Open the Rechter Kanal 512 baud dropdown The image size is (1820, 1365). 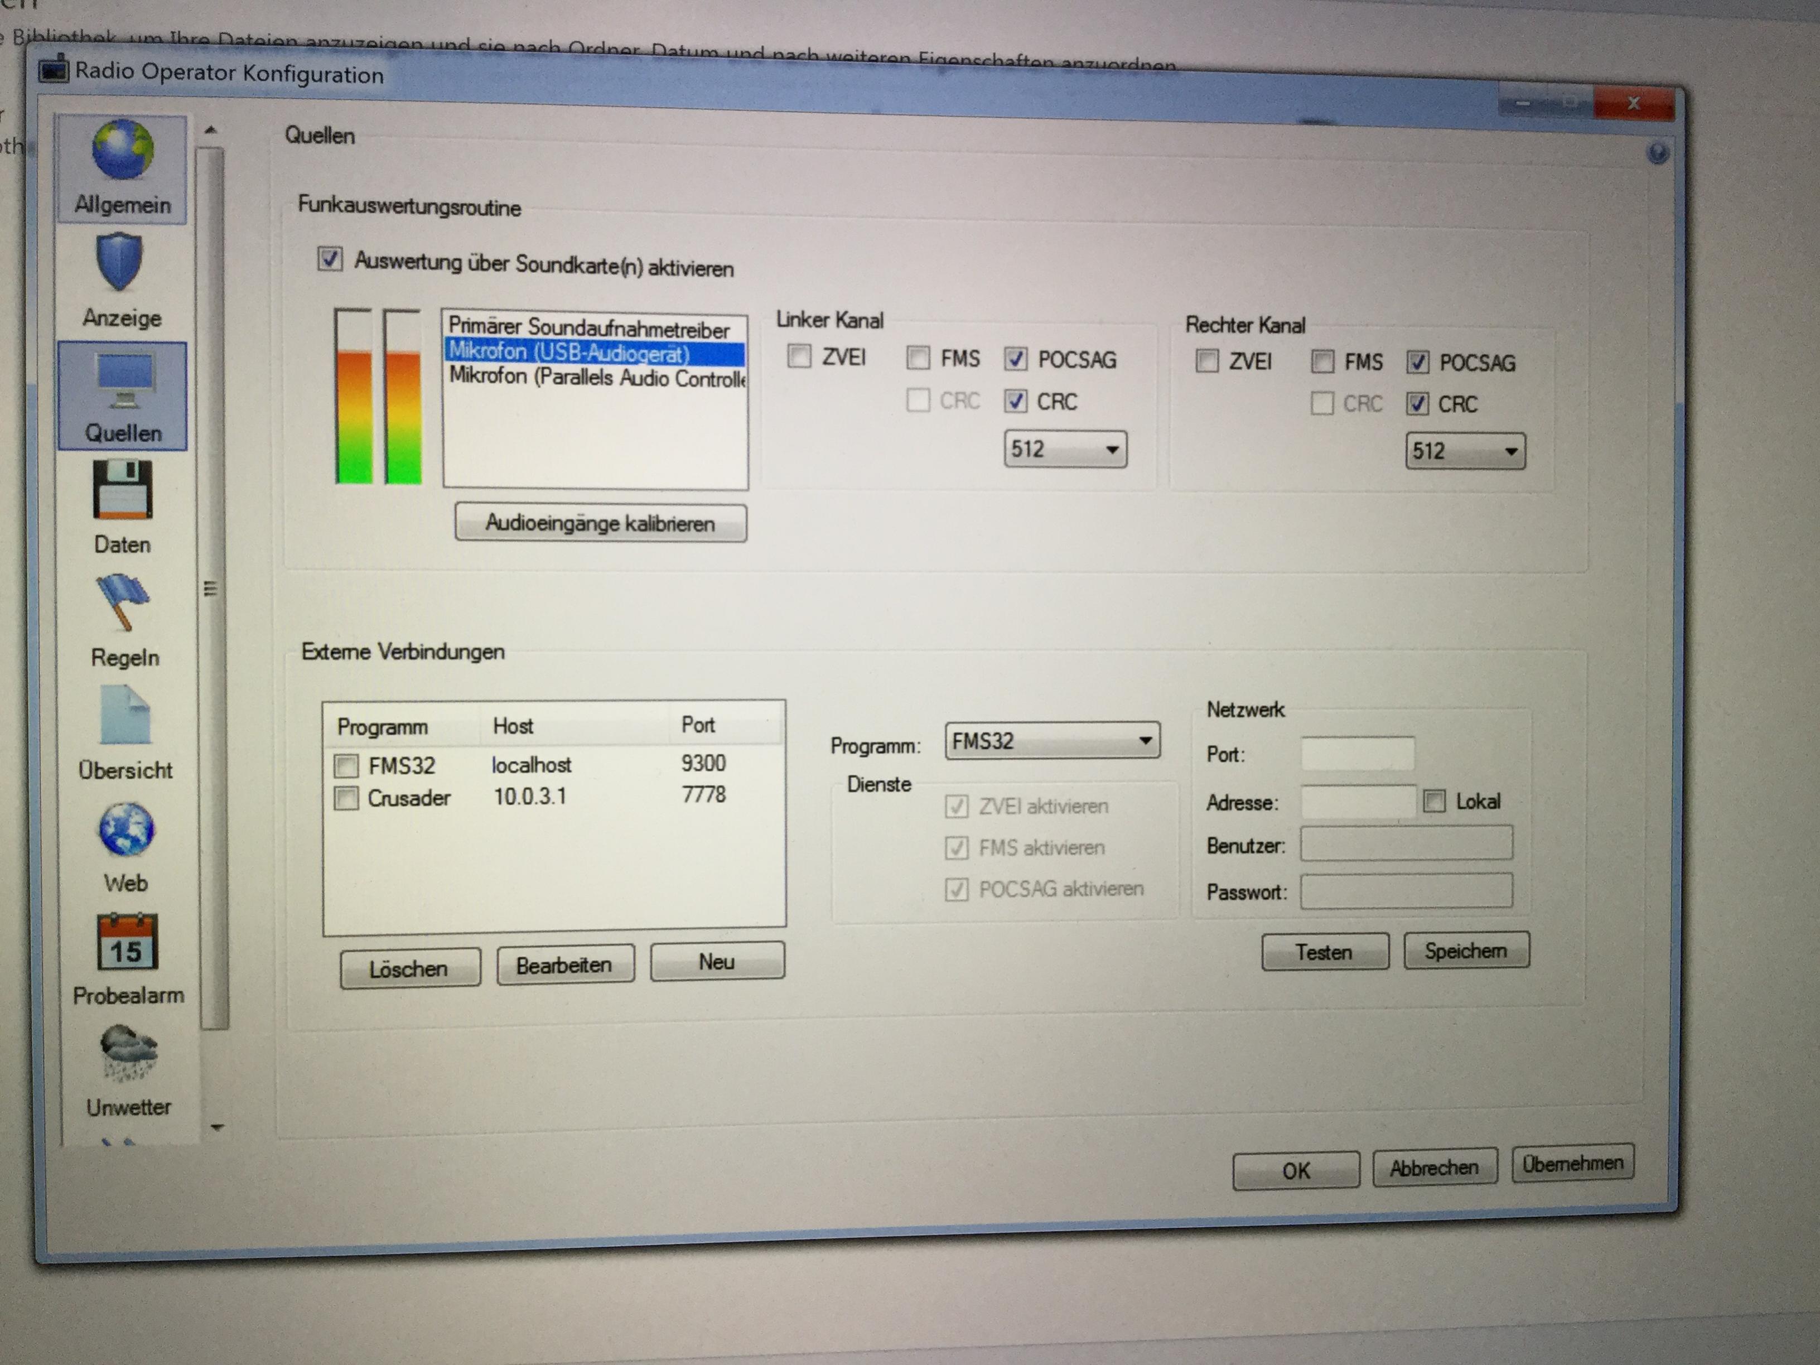click(x=1465, y=452)
